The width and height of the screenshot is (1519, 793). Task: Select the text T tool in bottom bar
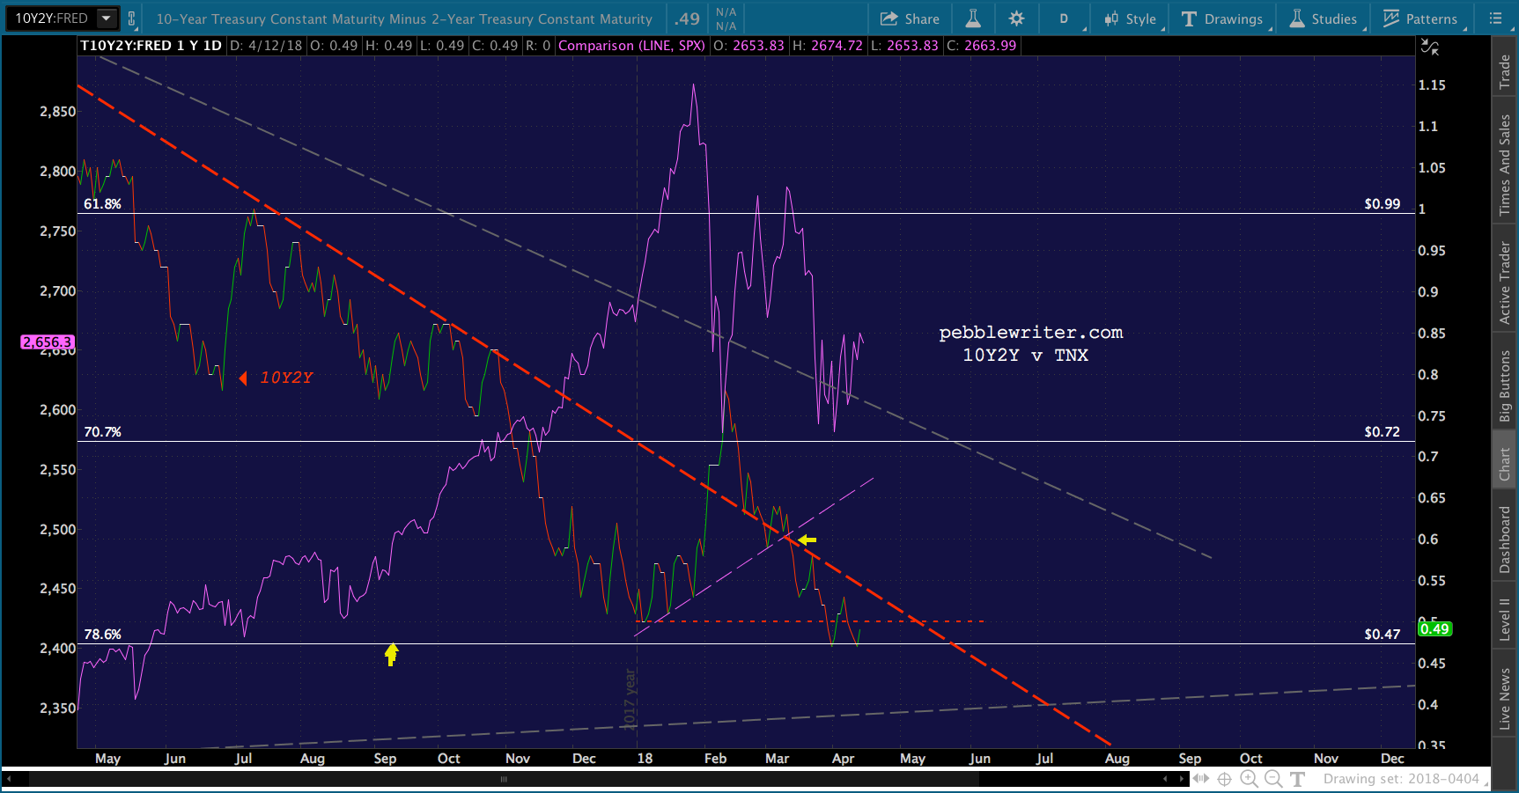point(1297,779)
